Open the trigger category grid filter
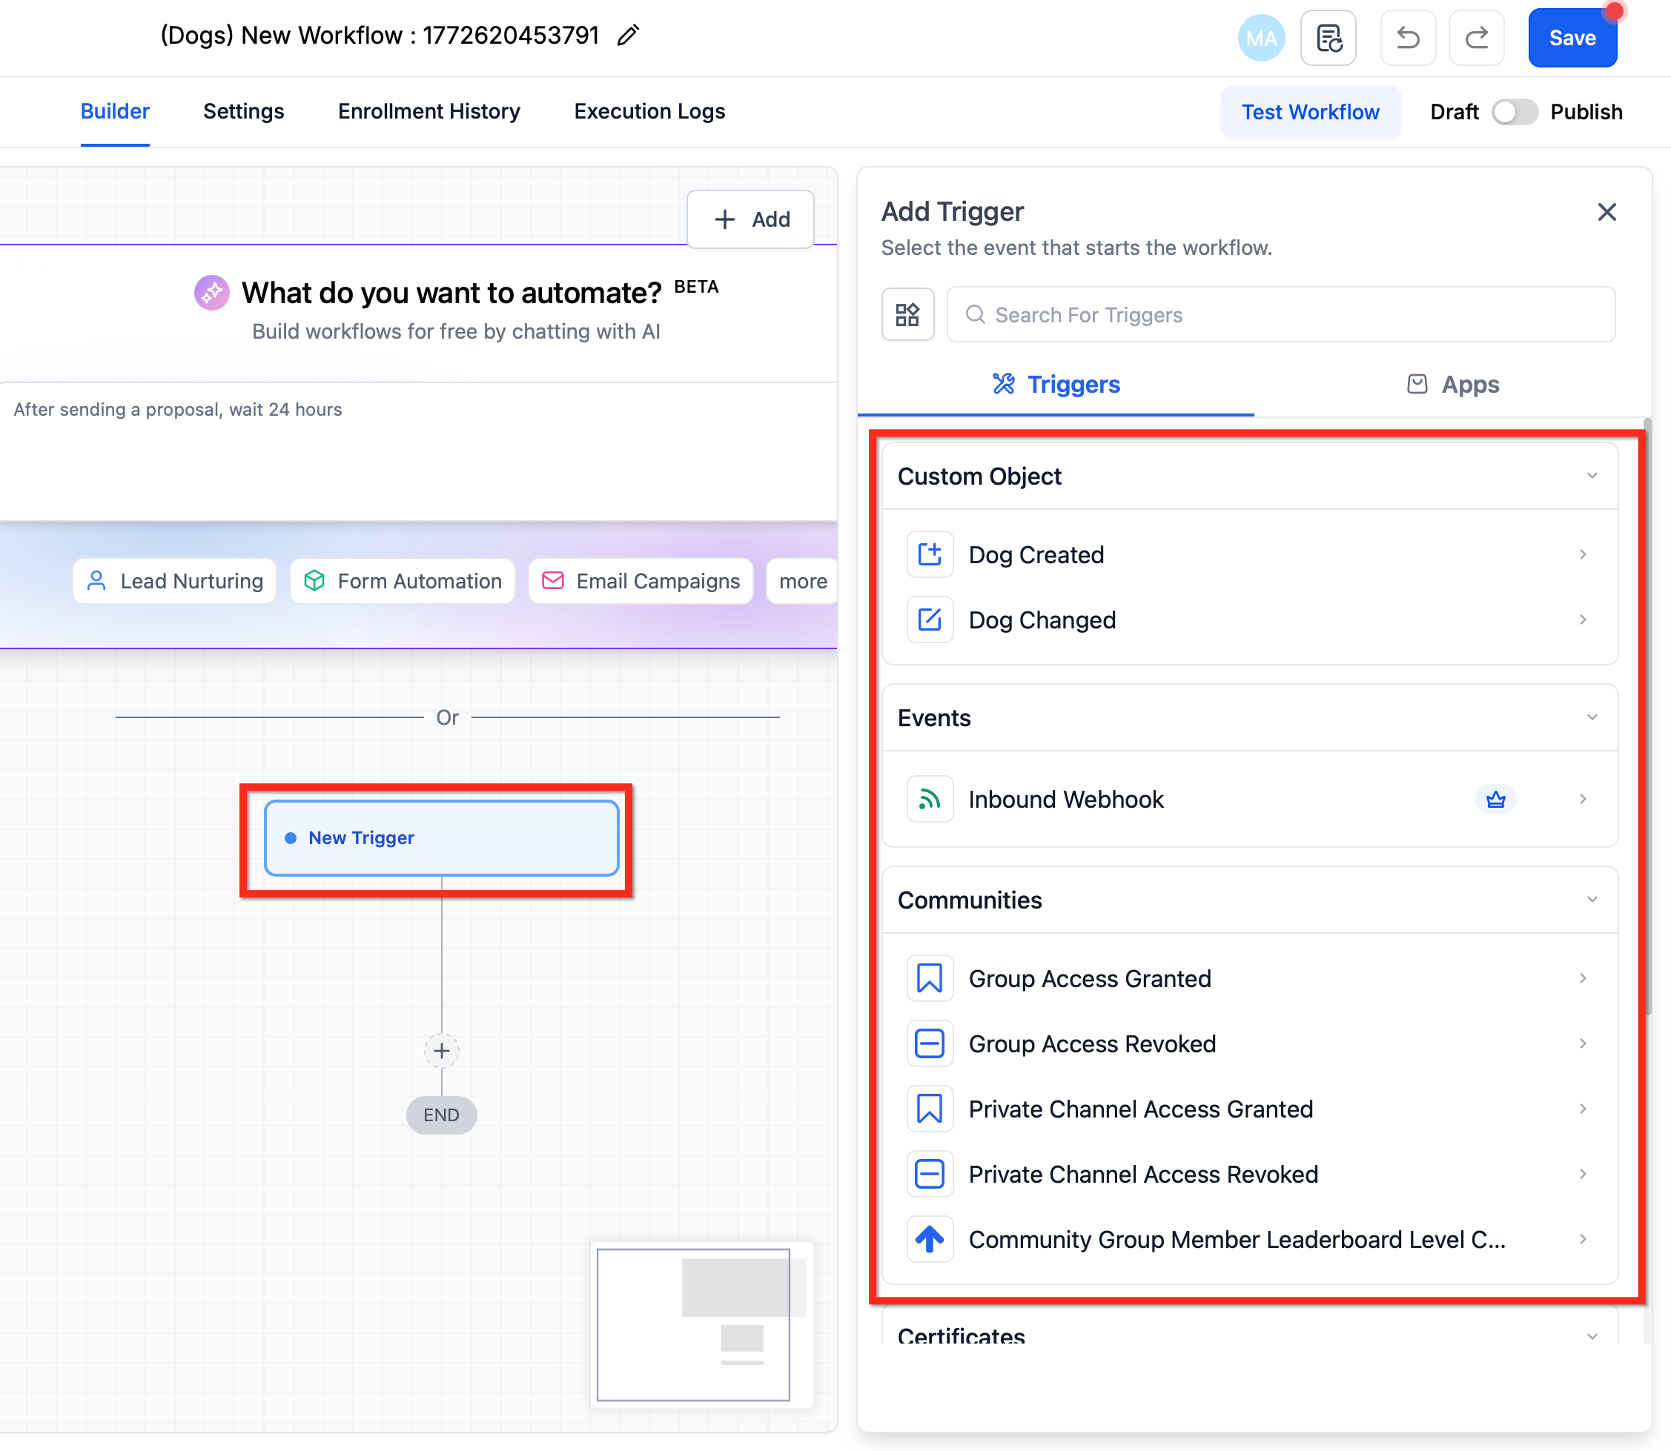 point(907,314)
